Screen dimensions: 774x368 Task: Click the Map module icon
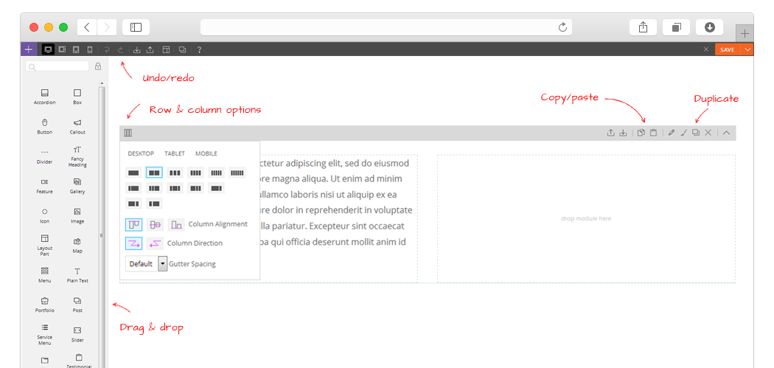click(77, 242)
